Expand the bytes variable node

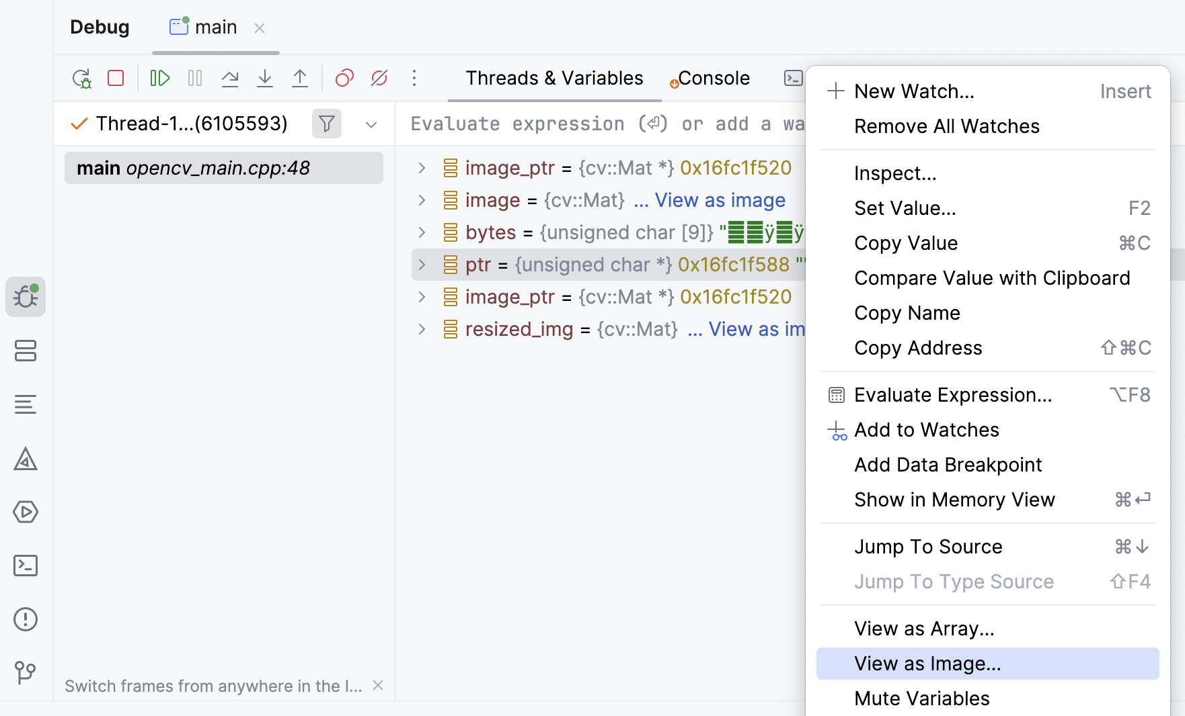pos(422,232)
